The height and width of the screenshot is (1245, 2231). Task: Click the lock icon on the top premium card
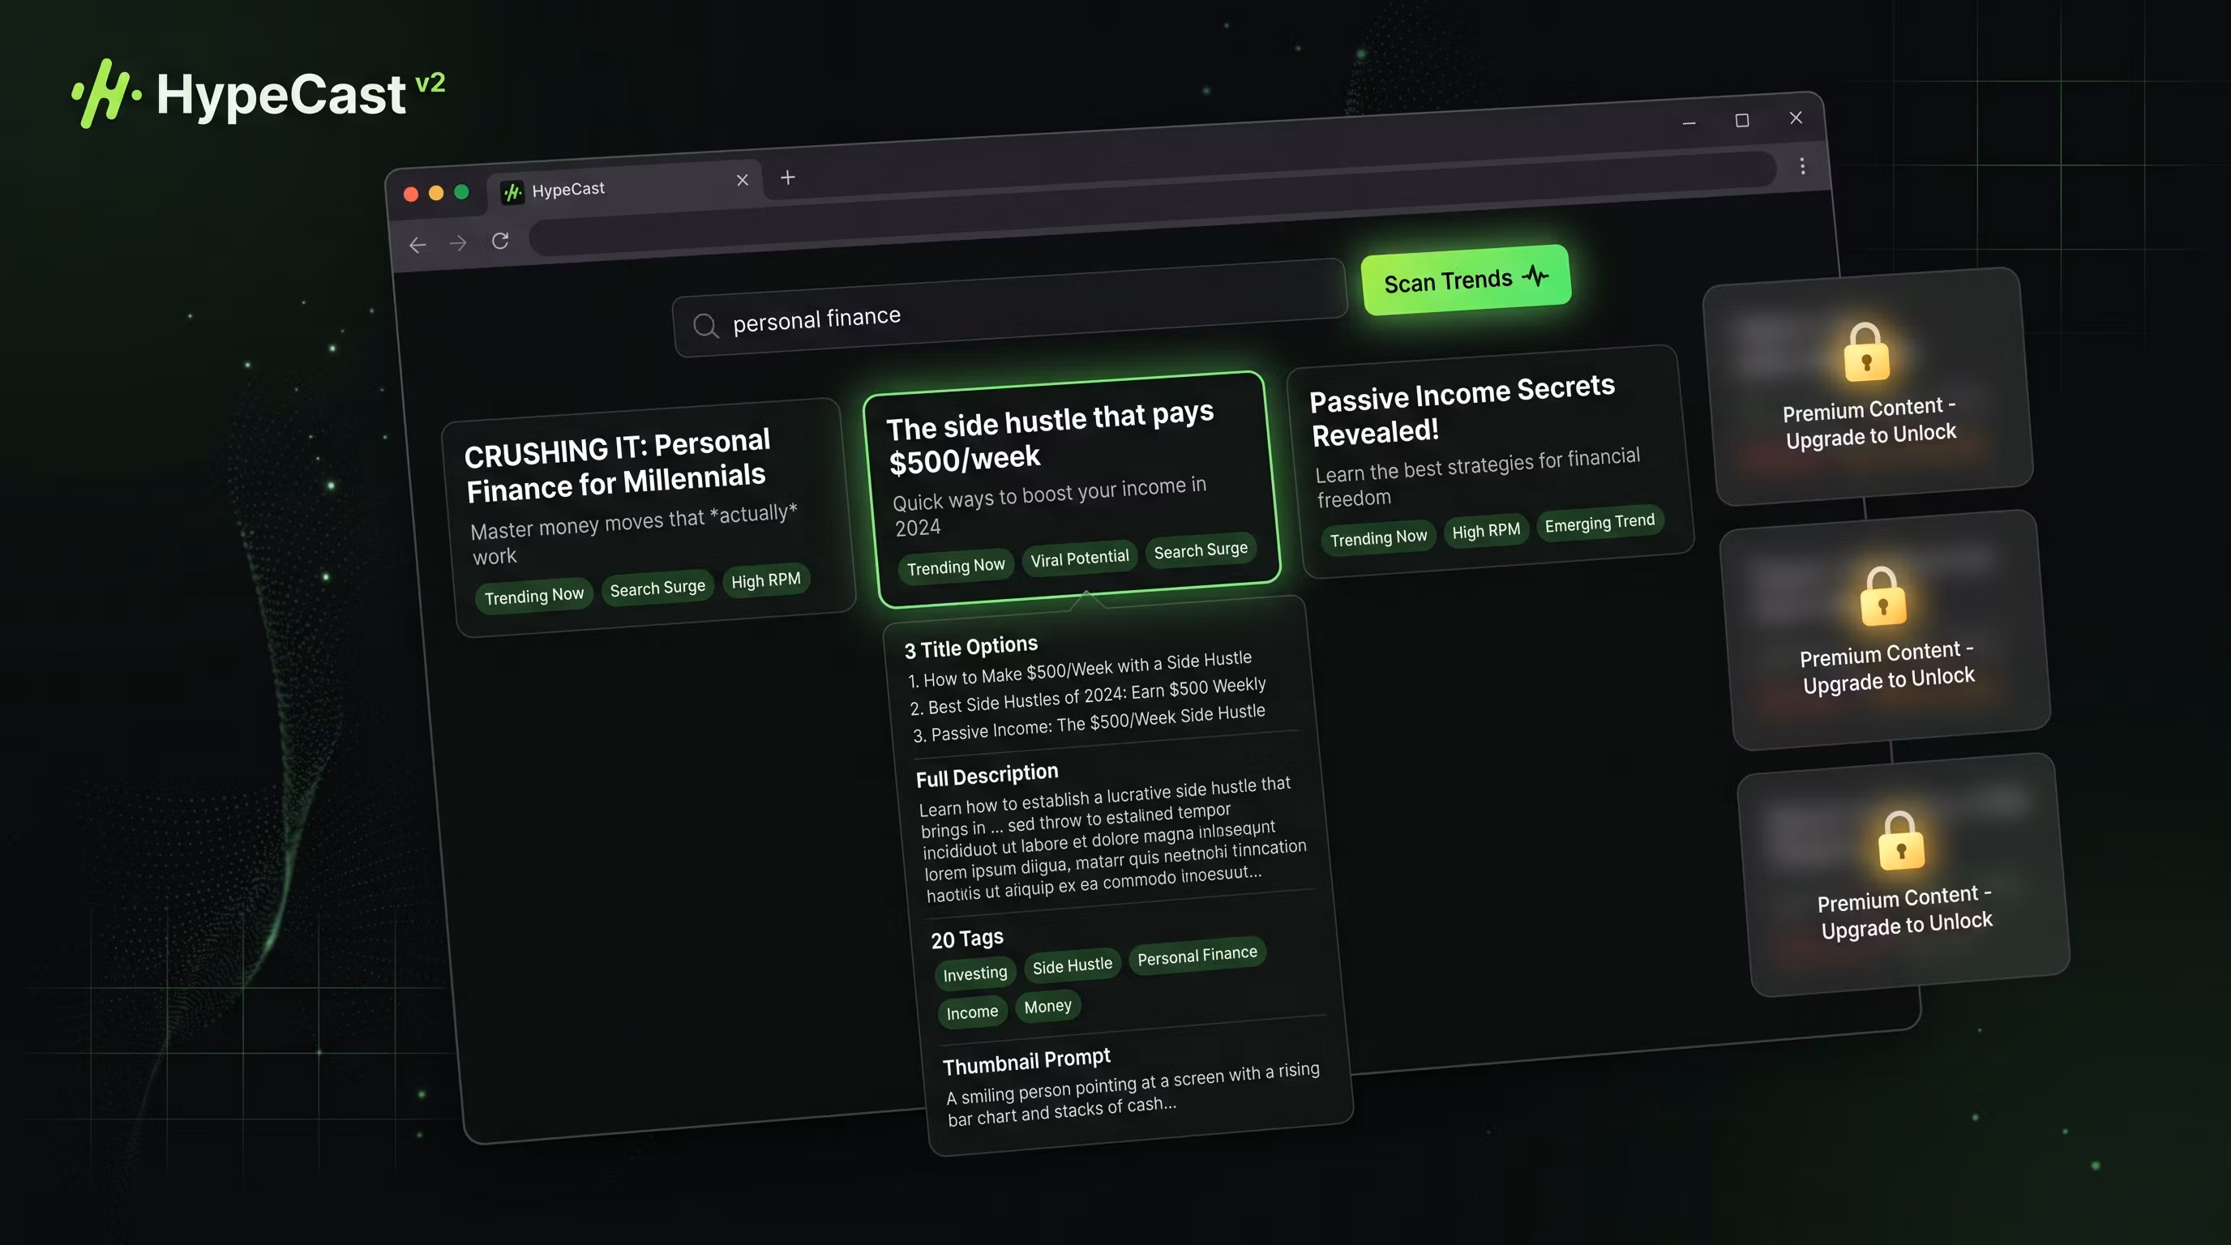pyautogui.click(x=1866, y=353)
